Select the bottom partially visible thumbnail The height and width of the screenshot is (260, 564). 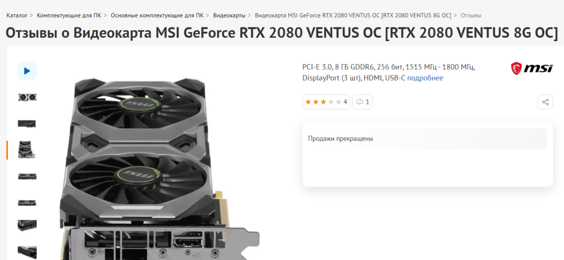[x=27, y=253]
